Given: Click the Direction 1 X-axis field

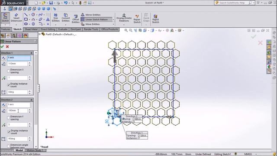Looking at the screenshot, I should pyautogui.click(x=19, y=58).
